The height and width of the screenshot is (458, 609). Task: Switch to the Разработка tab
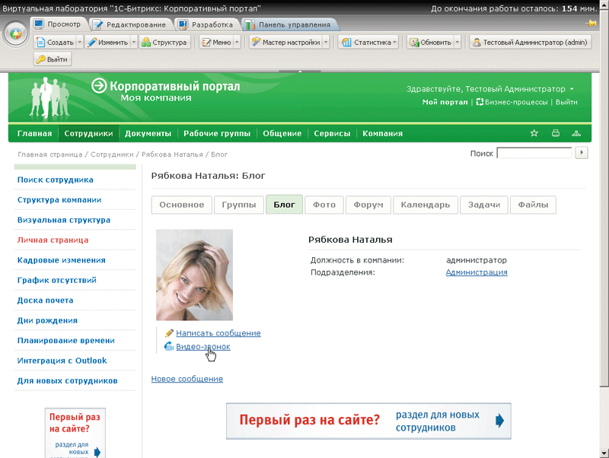click(x=206, y=24)
